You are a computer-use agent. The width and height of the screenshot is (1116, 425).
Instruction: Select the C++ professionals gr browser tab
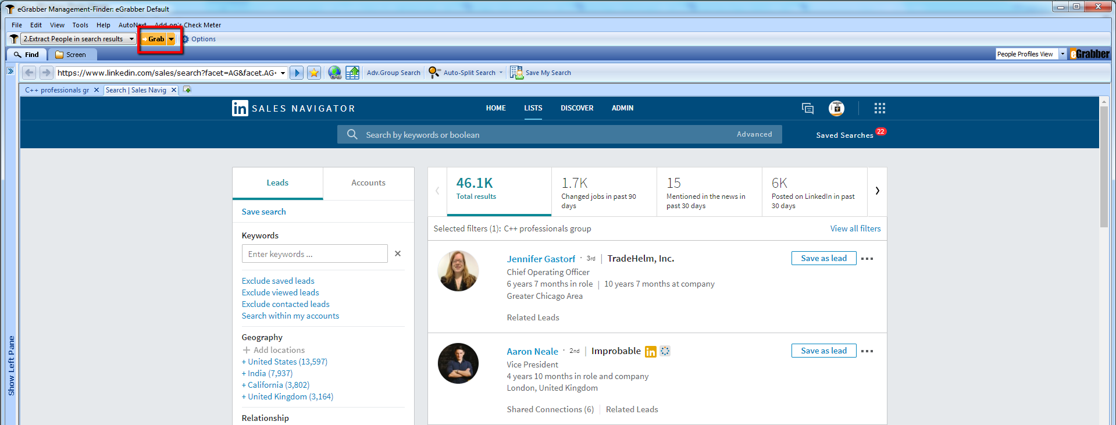pyautogui.click(x=57, y=90)
